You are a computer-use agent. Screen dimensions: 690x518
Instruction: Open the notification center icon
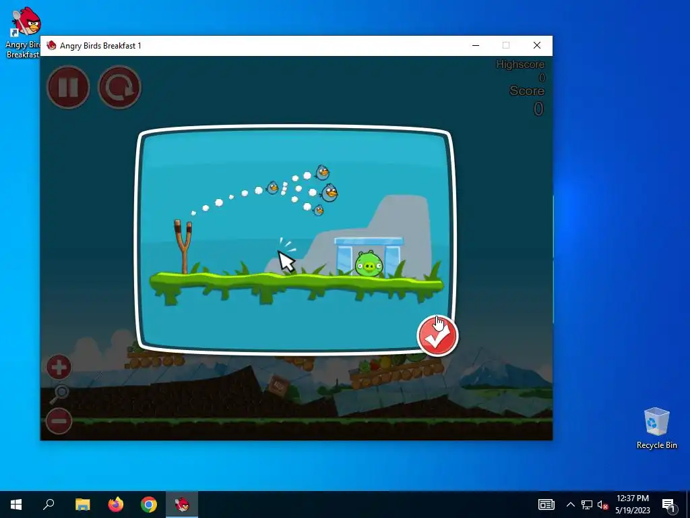coord(668,505)
